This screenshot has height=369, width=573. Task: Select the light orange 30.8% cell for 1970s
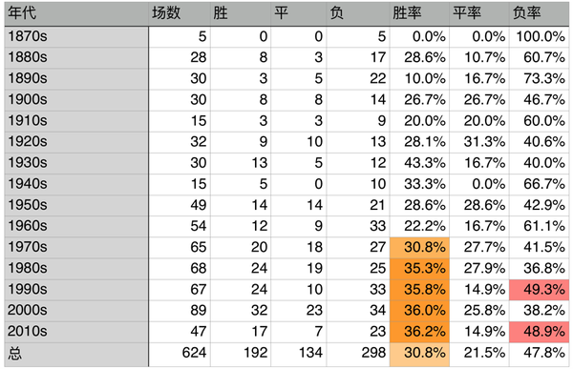(x=419, y=248)
